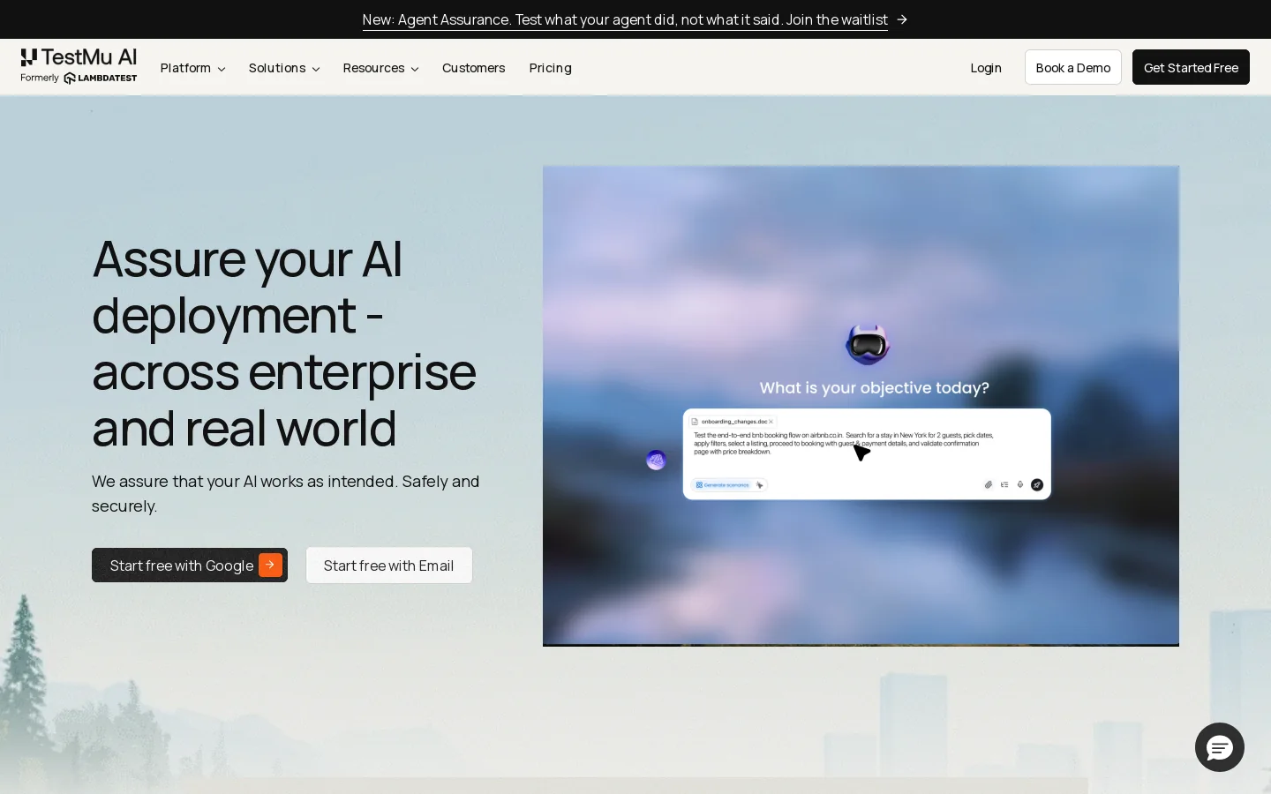Click the purple round badge left of the prompt box

[x=656, y=460]
